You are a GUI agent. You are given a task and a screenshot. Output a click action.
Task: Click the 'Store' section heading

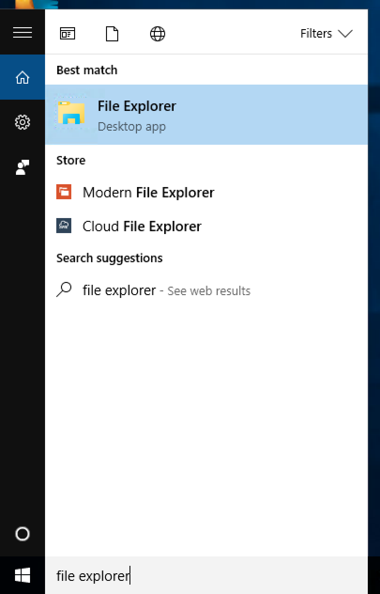(x=71, y=160)
